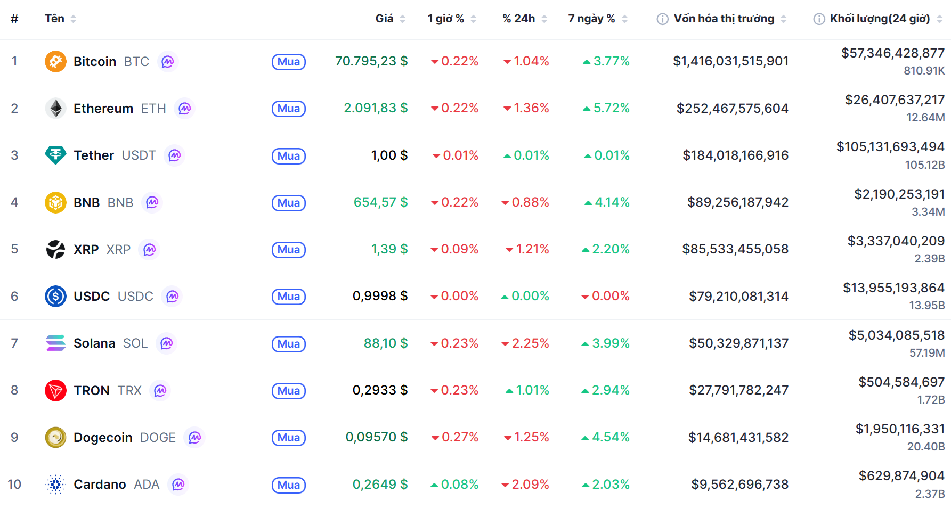Click info icon next to Vốn hóa thị trường
Screen dimensions: 951x509
pos(662,19)
